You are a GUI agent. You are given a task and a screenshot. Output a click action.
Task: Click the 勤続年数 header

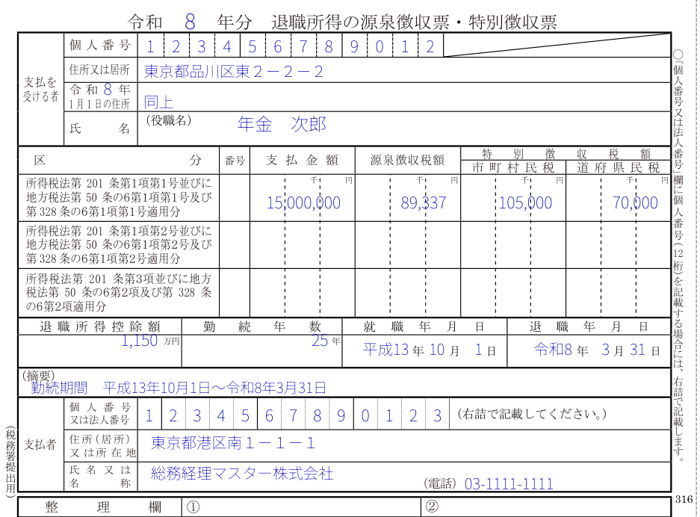262,326
